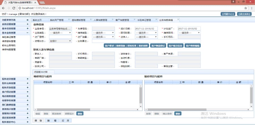
Task: Open the 维修类型 dropdown
Action: [103, 33]
